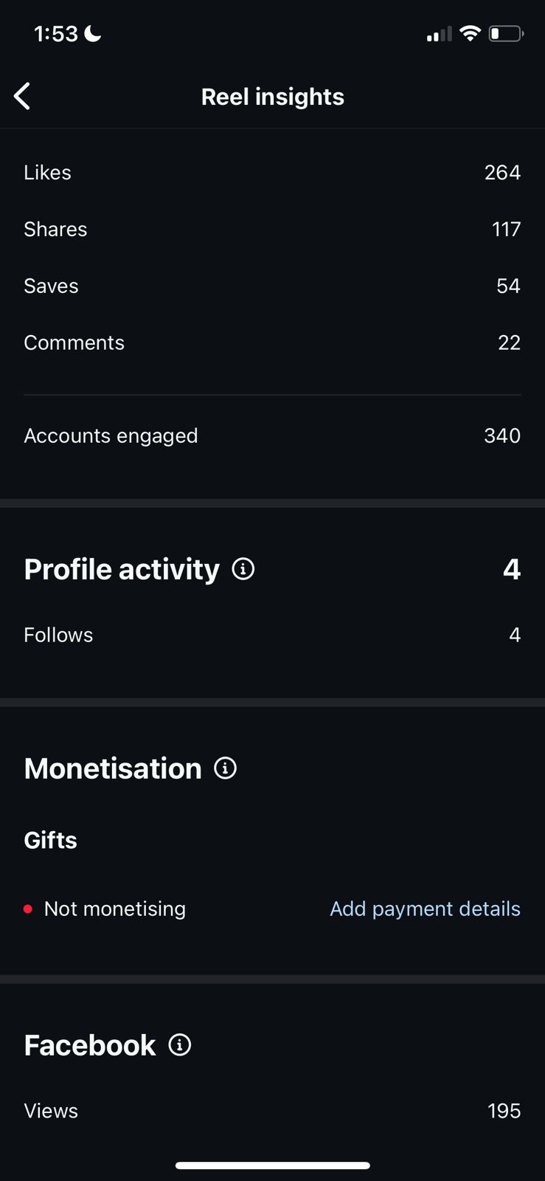Tap the Gifts heading
This screenshot has height=1181, width=545.
[51, 840]
